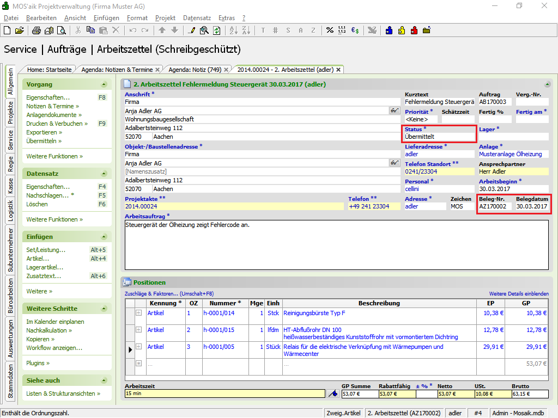Screen dimensions: 558x418
Task: Click the Open folder toolbar icon
Action: tap(19, 30)
